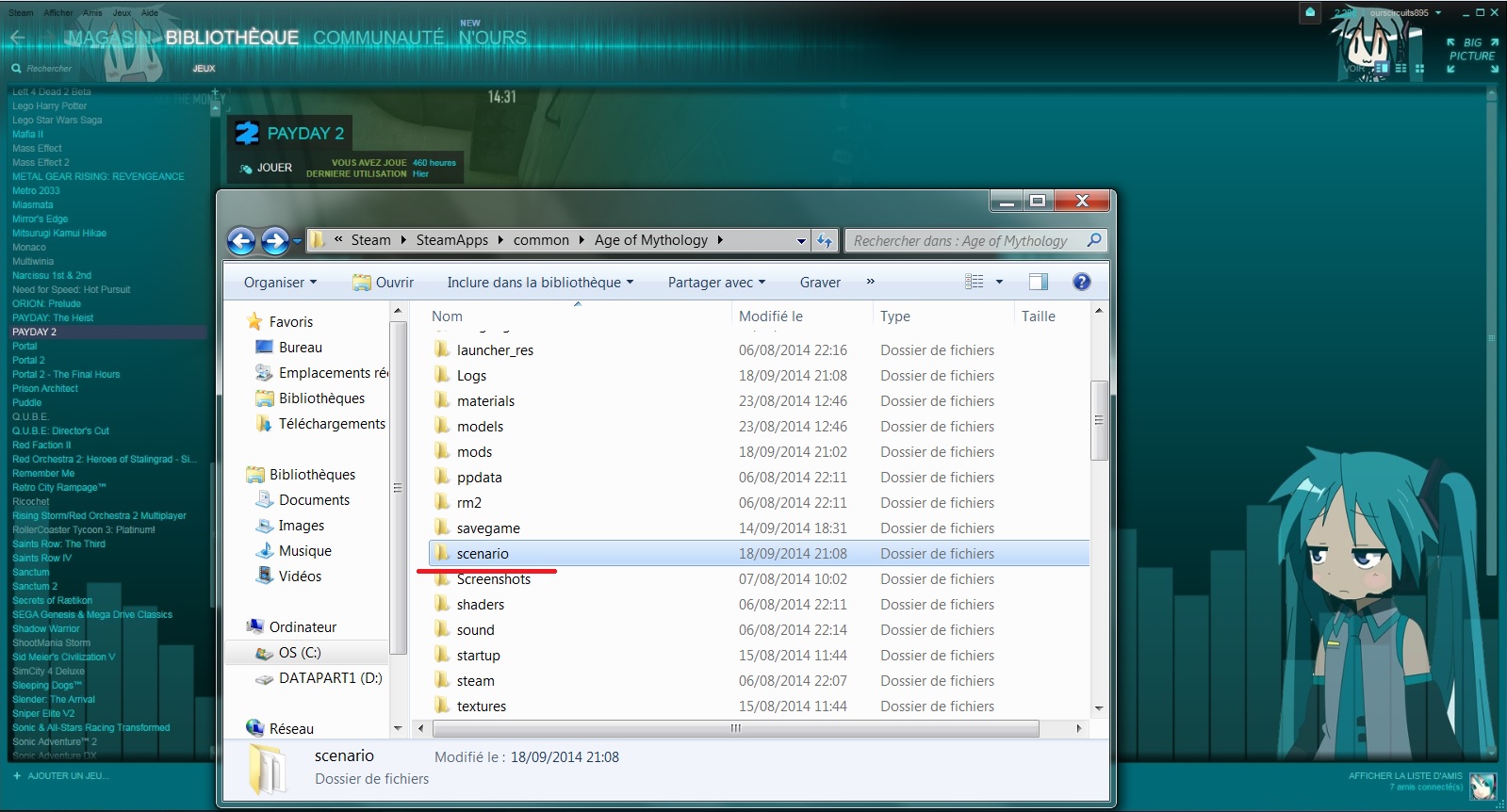The height and width of the screenshot is (812, 1507).
Task: Click the scenario folder icon
Action: 442,553
